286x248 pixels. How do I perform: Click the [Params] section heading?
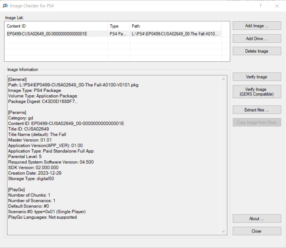point(17,113)
